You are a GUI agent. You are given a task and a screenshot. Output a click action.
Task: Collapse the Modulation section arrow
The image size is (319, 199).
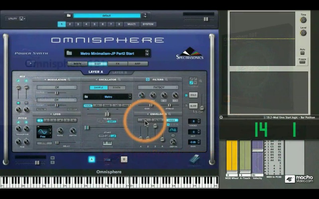pyautogui.click(x=45, y=80)
